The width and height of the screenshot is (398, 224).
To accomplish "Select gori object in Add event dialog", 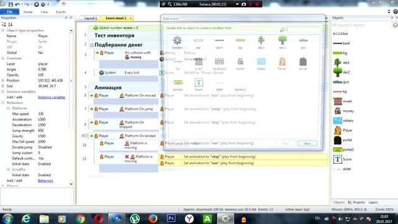I will (x=303, y=42).
